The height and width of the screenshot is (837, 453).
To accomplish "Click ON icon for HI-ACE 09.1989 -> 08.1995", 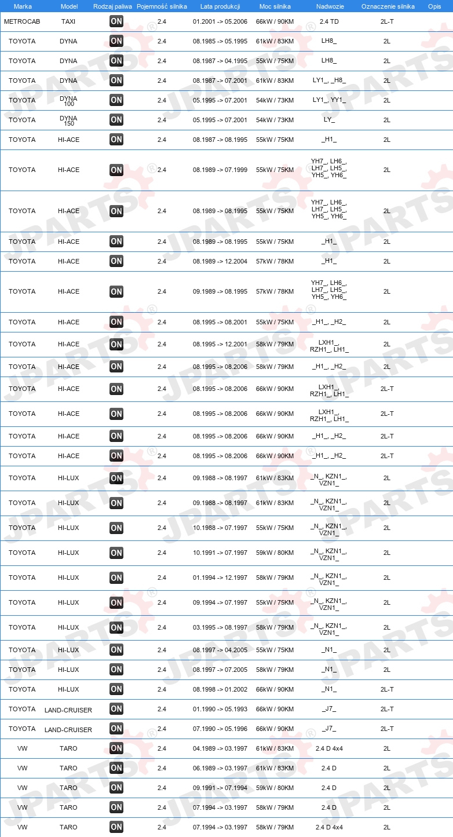I will 116,291.
